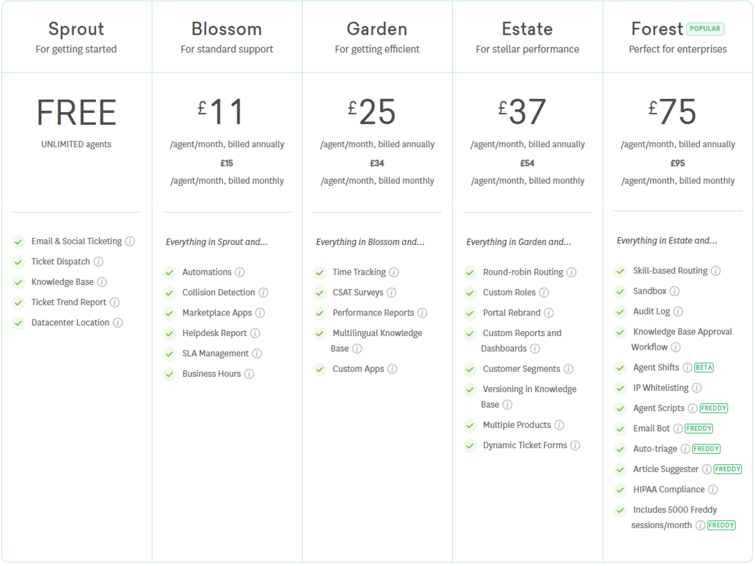Click info icon next to SLA Management
Viewport: 755px width, 566px height.
(257, 354)
